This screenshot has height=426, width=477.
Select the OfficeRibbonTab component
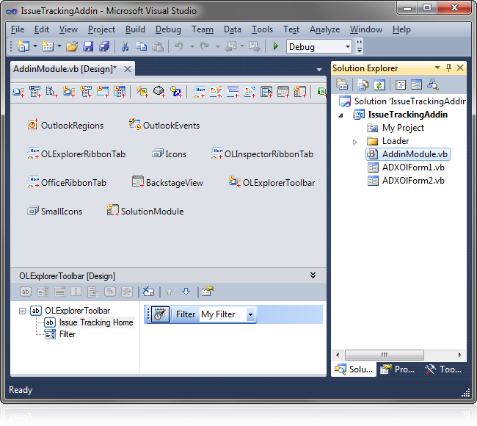pos(67,182)
